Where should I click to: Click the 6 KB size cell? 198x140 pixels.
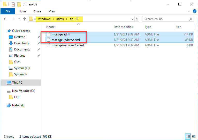pyautogui.click(x=190, y=45)
